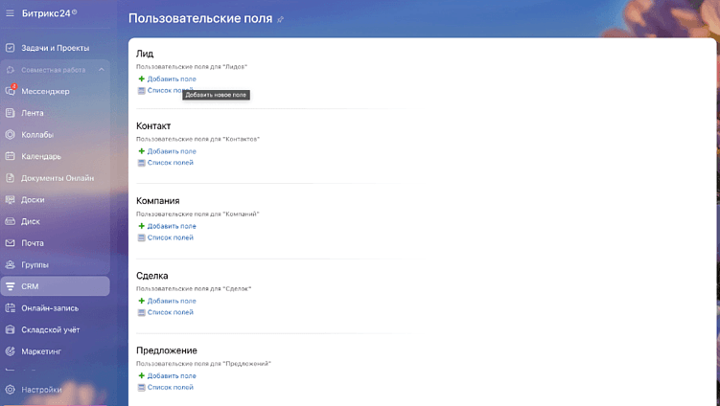
Task: Click the Задачи и Проекты checkbox icon
Action: tap(11, 48)
